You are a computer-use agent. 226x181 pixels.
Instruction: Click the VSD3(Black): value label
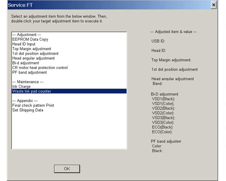163,118
